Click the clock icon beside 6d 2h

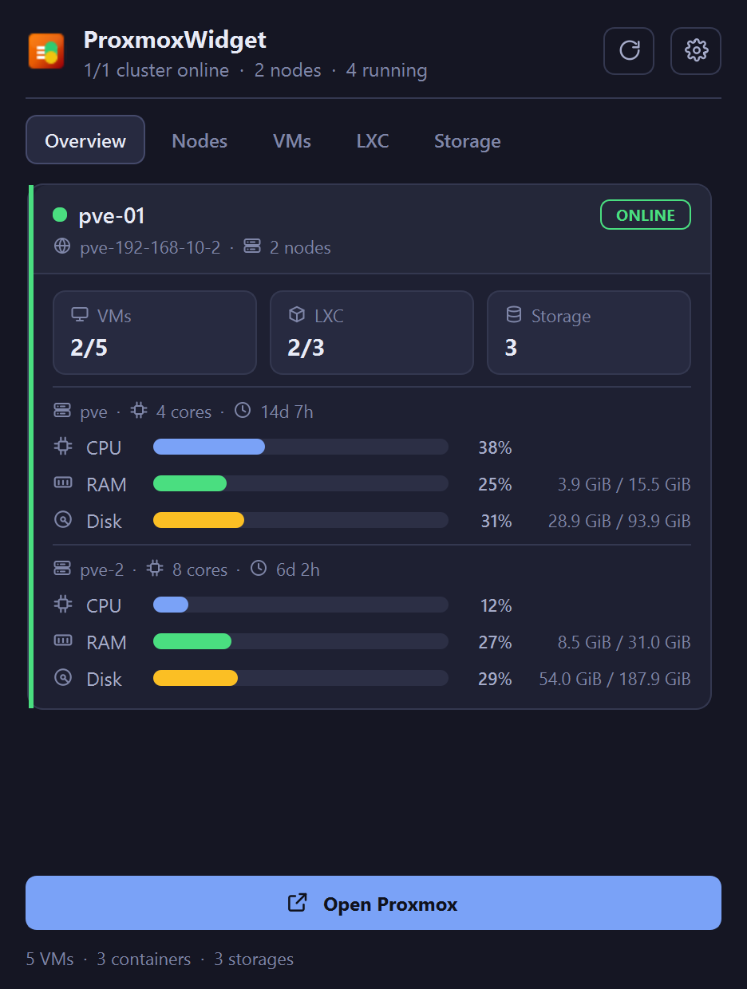coord(259,569)
